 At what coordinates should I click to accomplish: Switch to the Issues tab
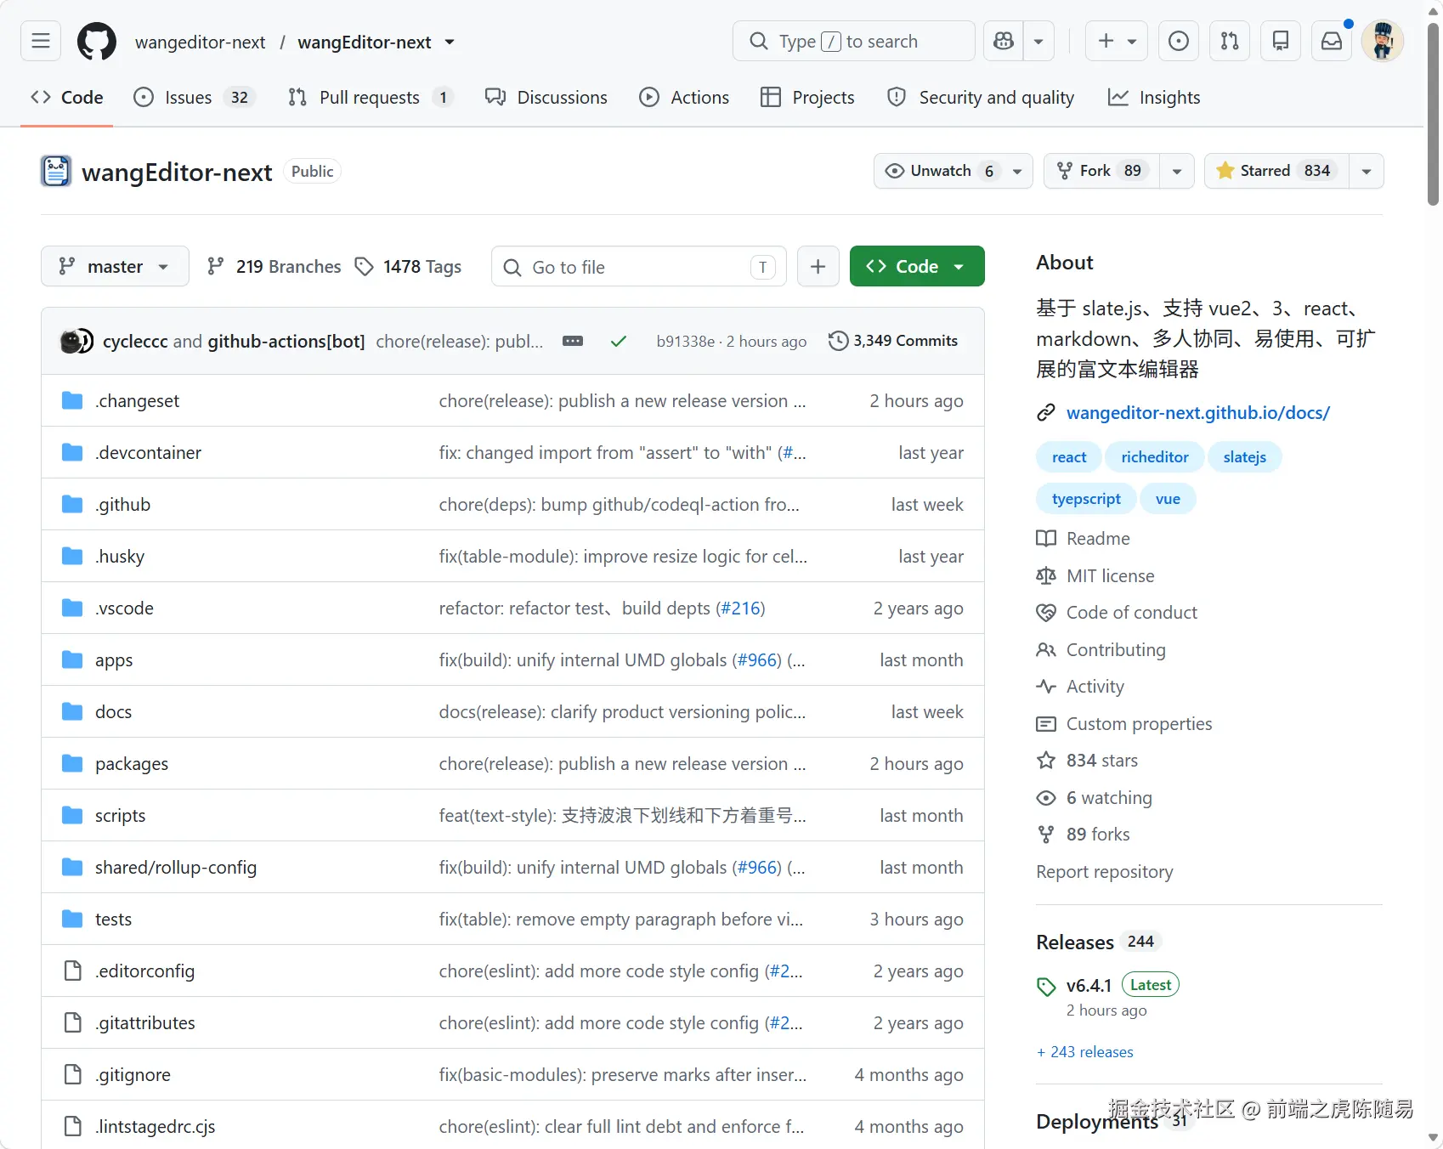point(195,98)
